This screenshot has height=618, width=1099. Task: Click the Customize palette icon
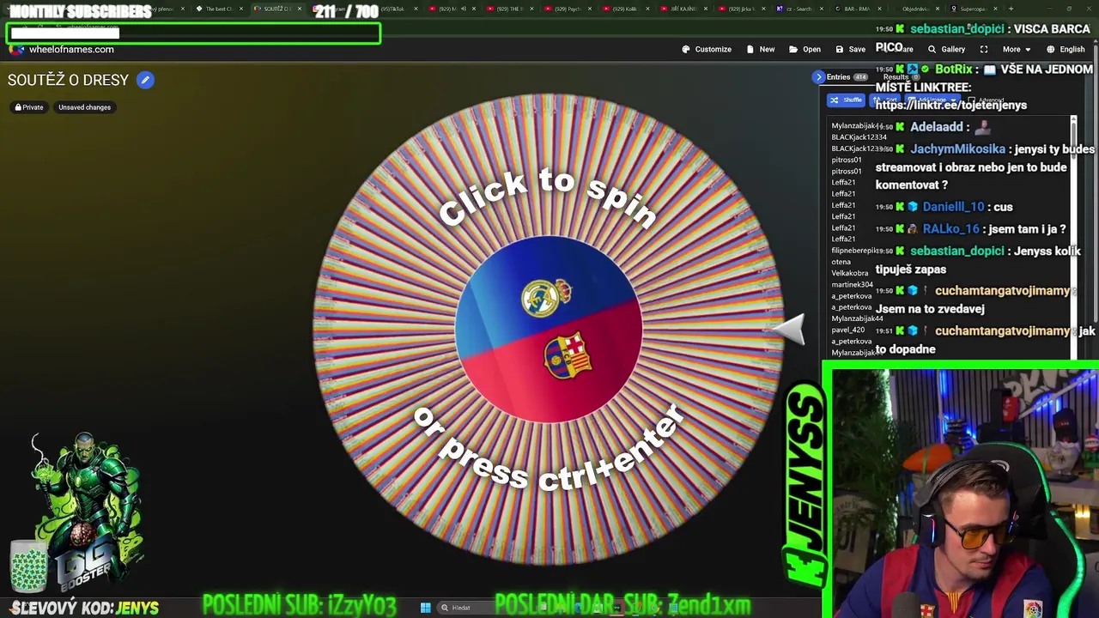click(686, 49)
